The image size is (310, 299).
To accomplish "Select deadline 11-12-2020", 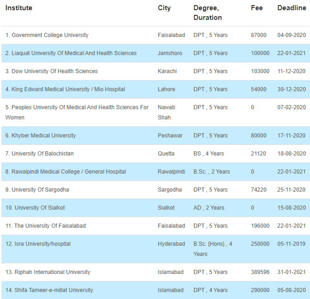I will [x=291, y=71].
